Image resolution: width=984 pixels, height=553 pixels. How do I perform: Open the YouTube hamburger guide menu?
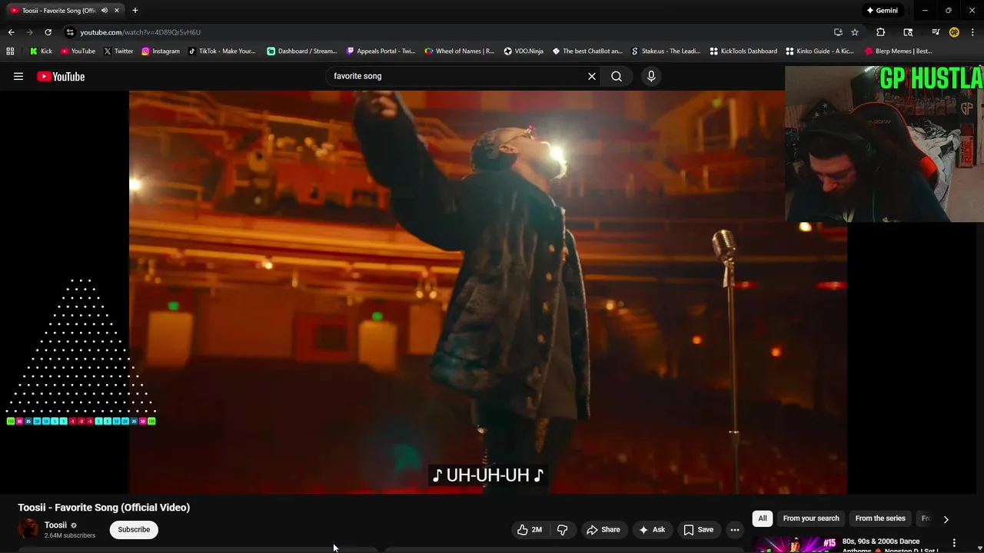tap(18, 76)
